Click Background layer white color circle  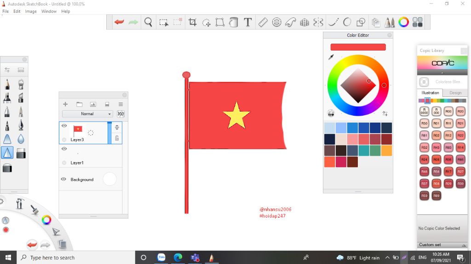(109, 179)
